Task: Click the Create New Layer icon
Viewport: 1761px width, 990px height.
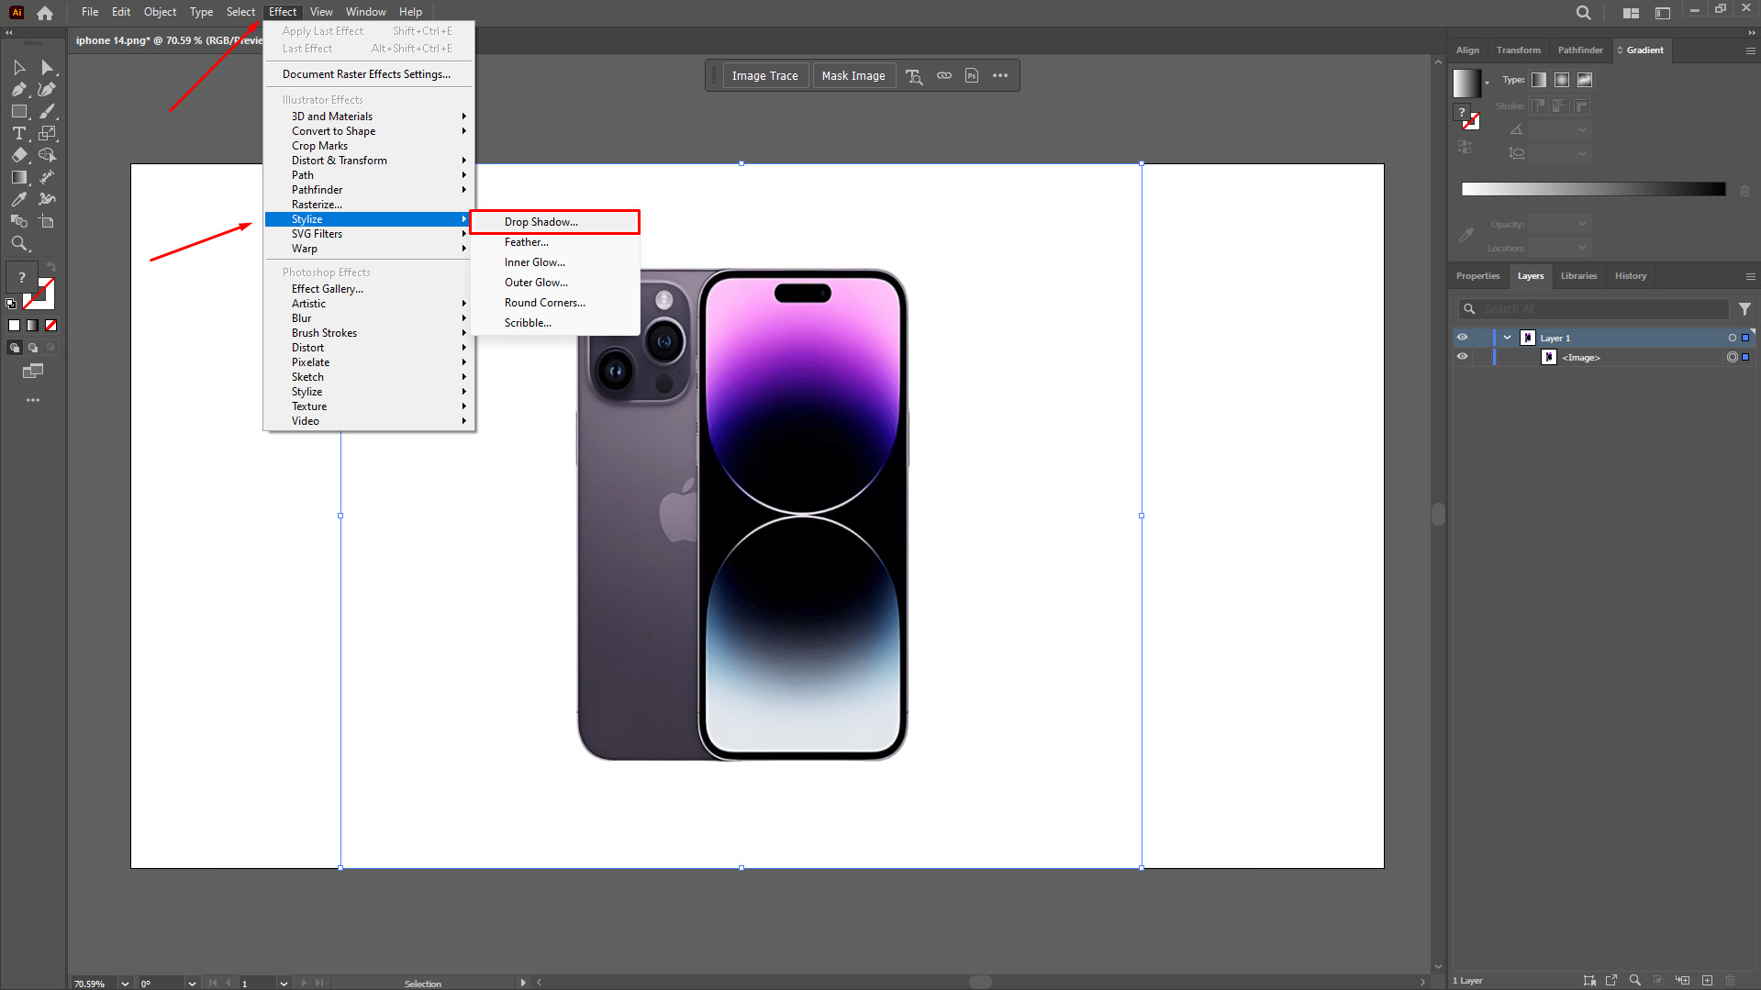Action: tap(1707, 980)
